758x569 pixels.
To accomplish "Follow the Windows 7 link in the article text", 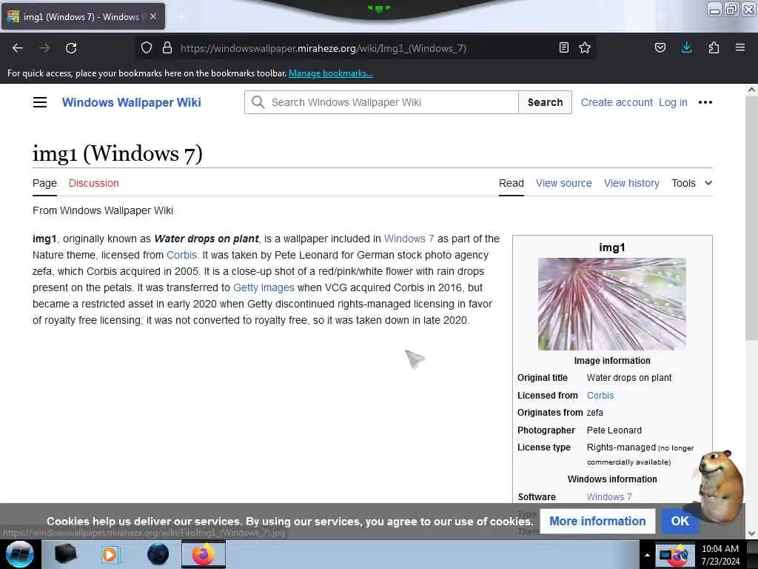I will click(409, 239).
